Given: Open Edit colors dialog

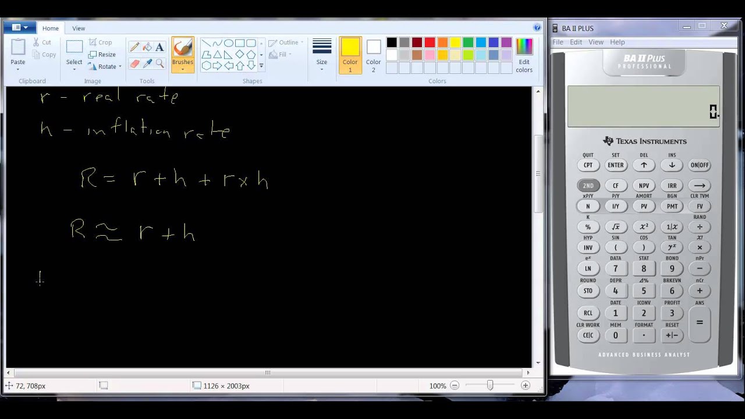Looking at the screenshot, I should [x=524, y=56].
